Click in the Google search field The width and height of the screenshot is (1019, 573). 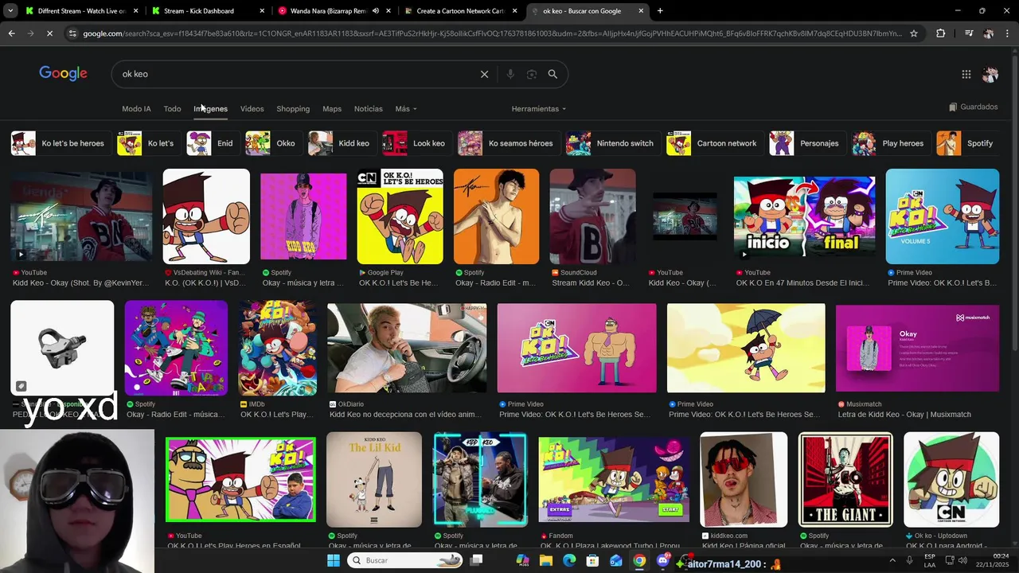(295, 74)
